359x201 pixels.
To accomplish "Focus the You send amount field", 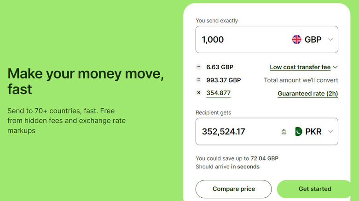I will pyautogui.click(x=239, y=39).
